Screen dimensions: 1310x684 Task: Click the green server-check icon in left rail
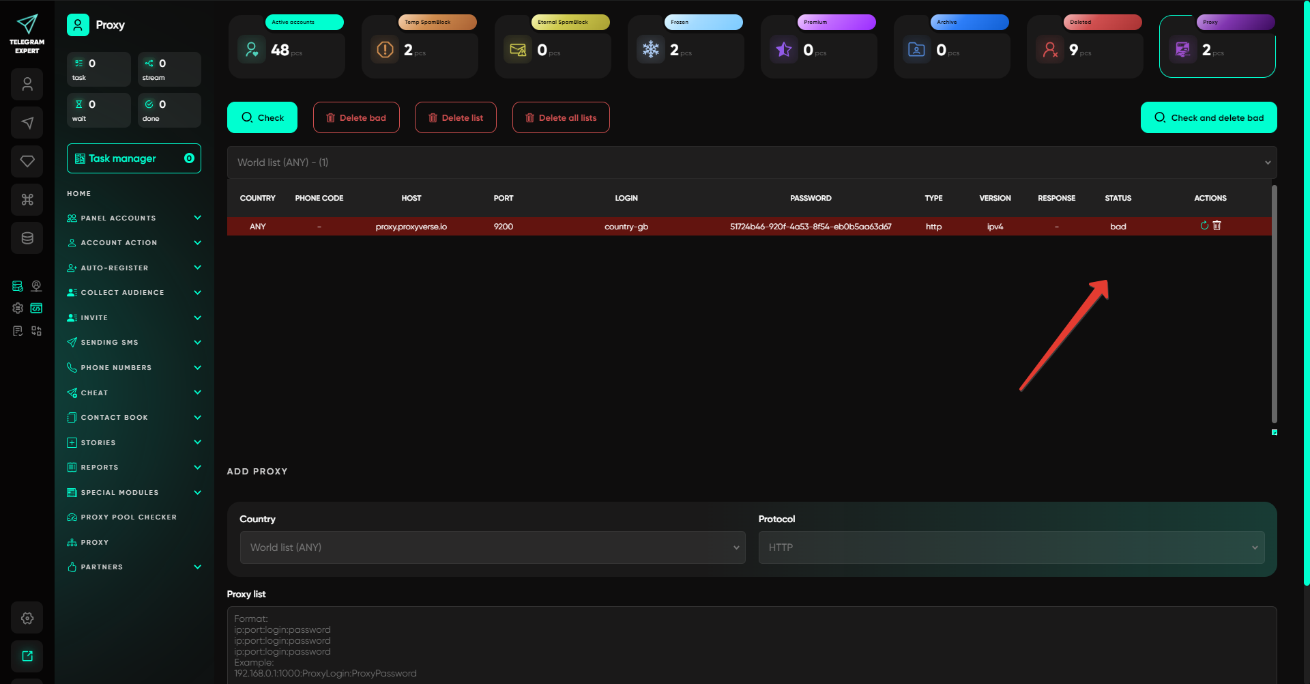tap(18, 286)
